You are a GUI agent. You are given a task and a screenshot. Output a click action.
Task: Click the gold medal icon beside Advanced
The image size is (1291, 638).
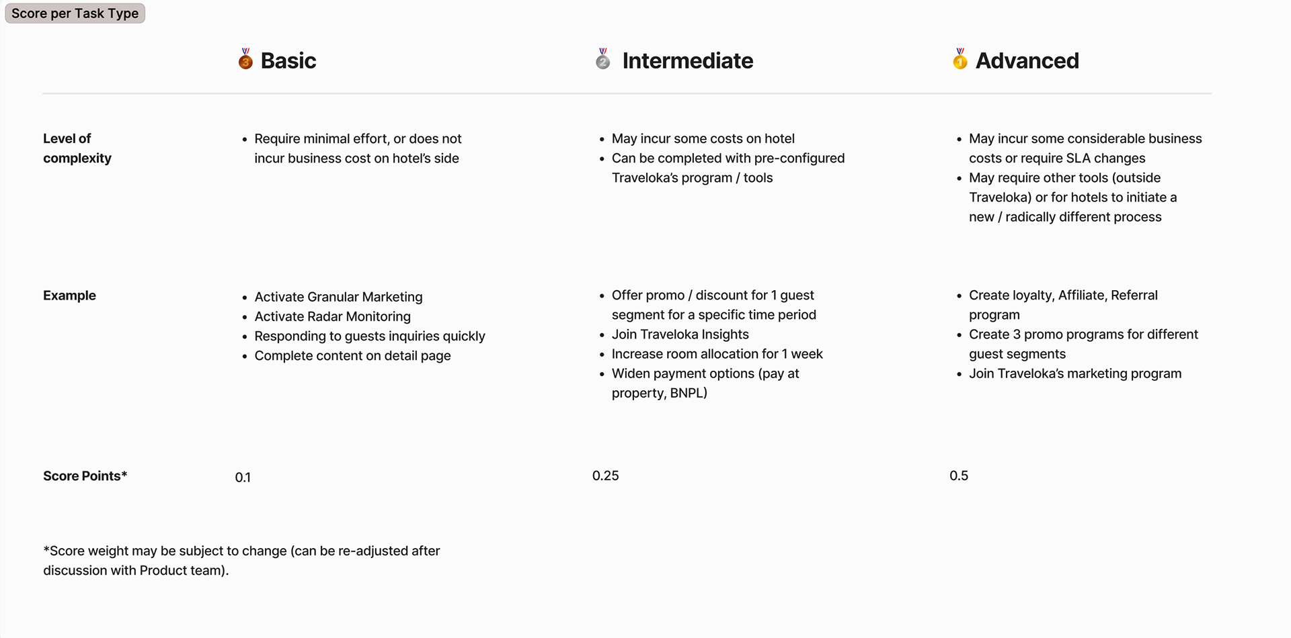[960, 59]
